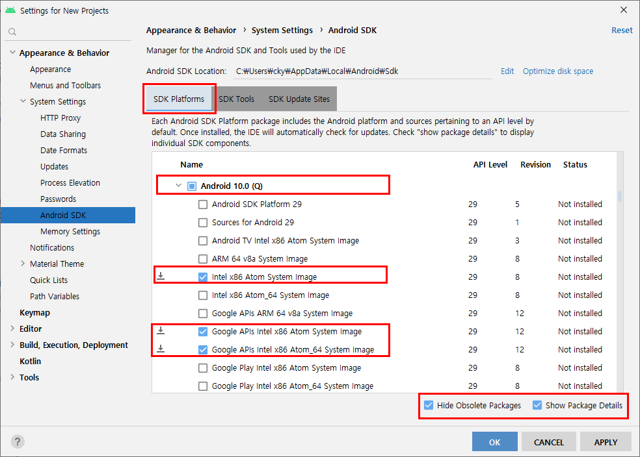Uncheck Intel x86 Atom System Image checkbox
The height and width of the screenshot is (457, 640).
point(203,277)
